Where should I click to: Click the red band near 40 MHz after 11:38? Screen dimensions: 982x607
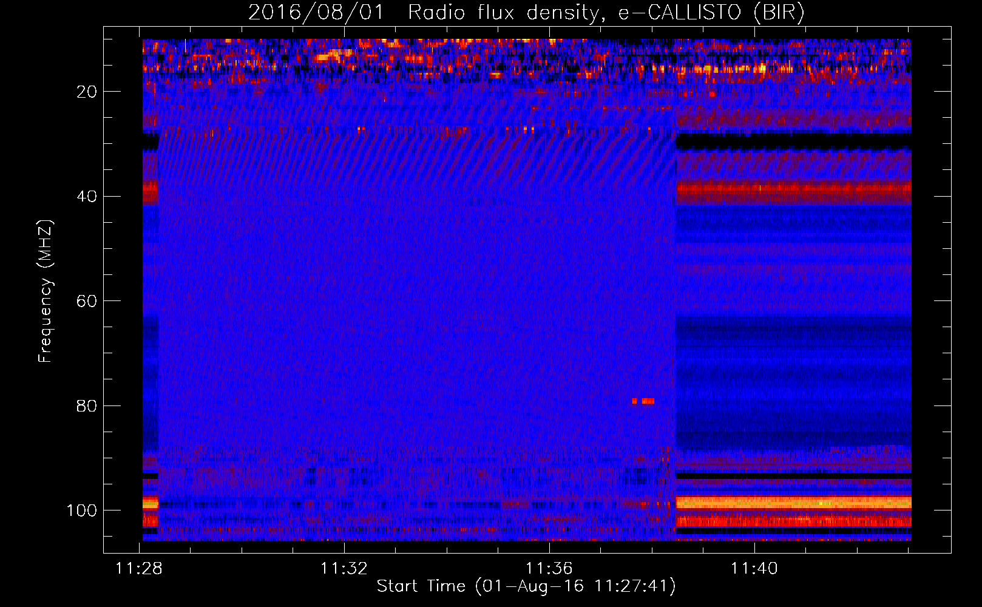(x=793, y=192)
